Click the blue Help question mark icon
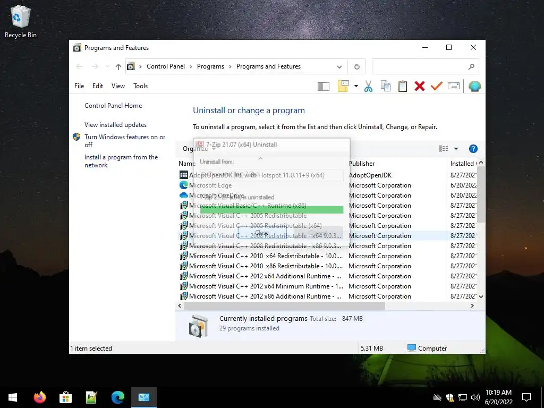The image size is (544, 408). [x=473, y=149]
